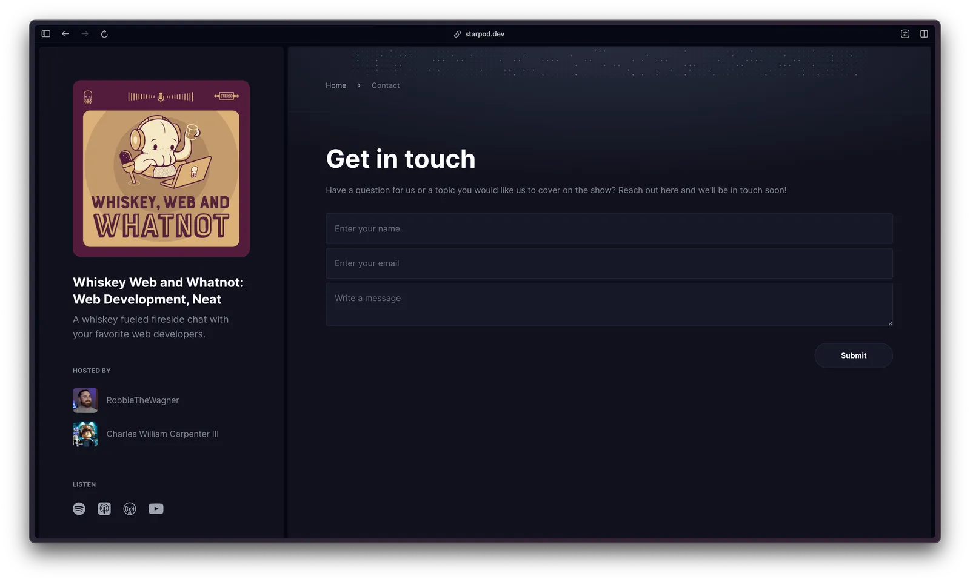970x582 pixels.
Task: Navigate to Home in the breadcrumb
Action: [336, 85]
